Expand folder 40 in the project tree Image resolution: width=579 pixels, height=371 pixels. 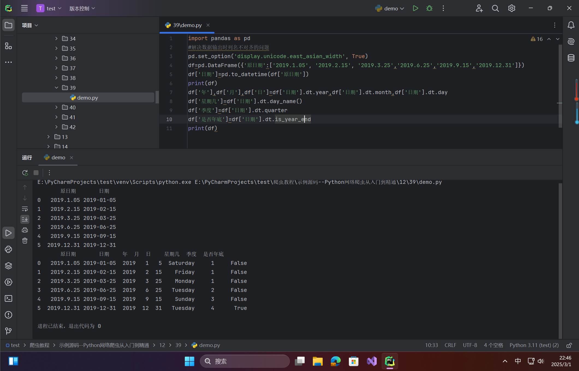[56, 107]
